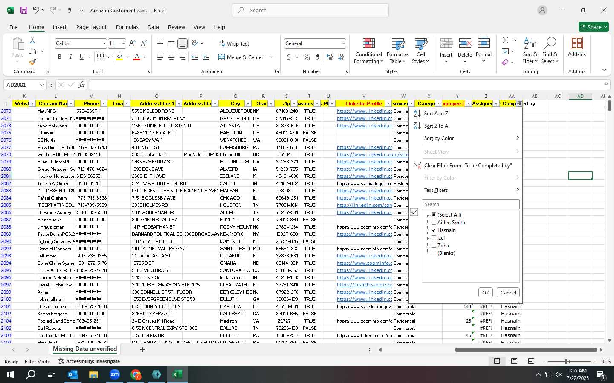The image size is (614, 383).
Task: Open the Number Format dropdown
Action: click(343, 43)
